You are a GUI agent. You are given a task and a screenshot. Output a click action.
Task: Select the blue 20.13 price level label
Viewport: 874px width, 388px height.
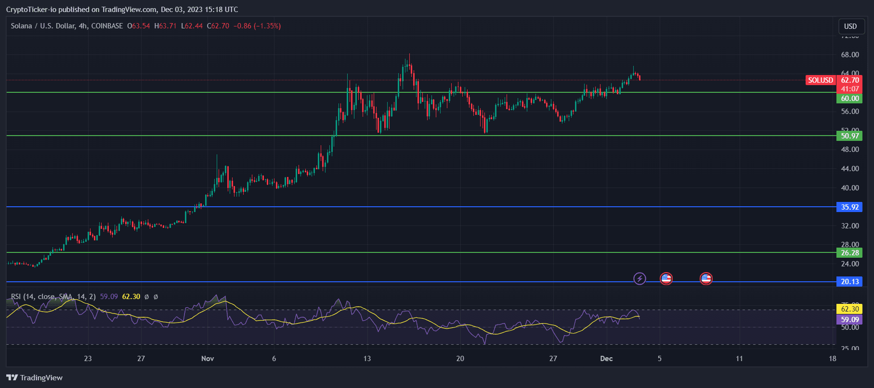point(849,282)
